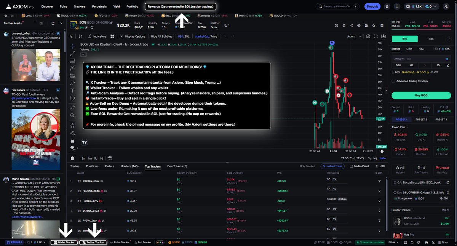Click the Buy BOG button
The height and width of the screenshot is (246, 457).
click(421, 95)
